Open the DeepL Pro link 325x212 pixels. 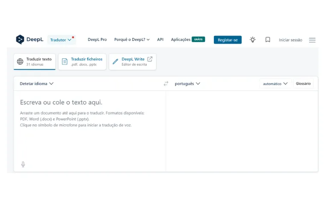(x=97, y=39)
